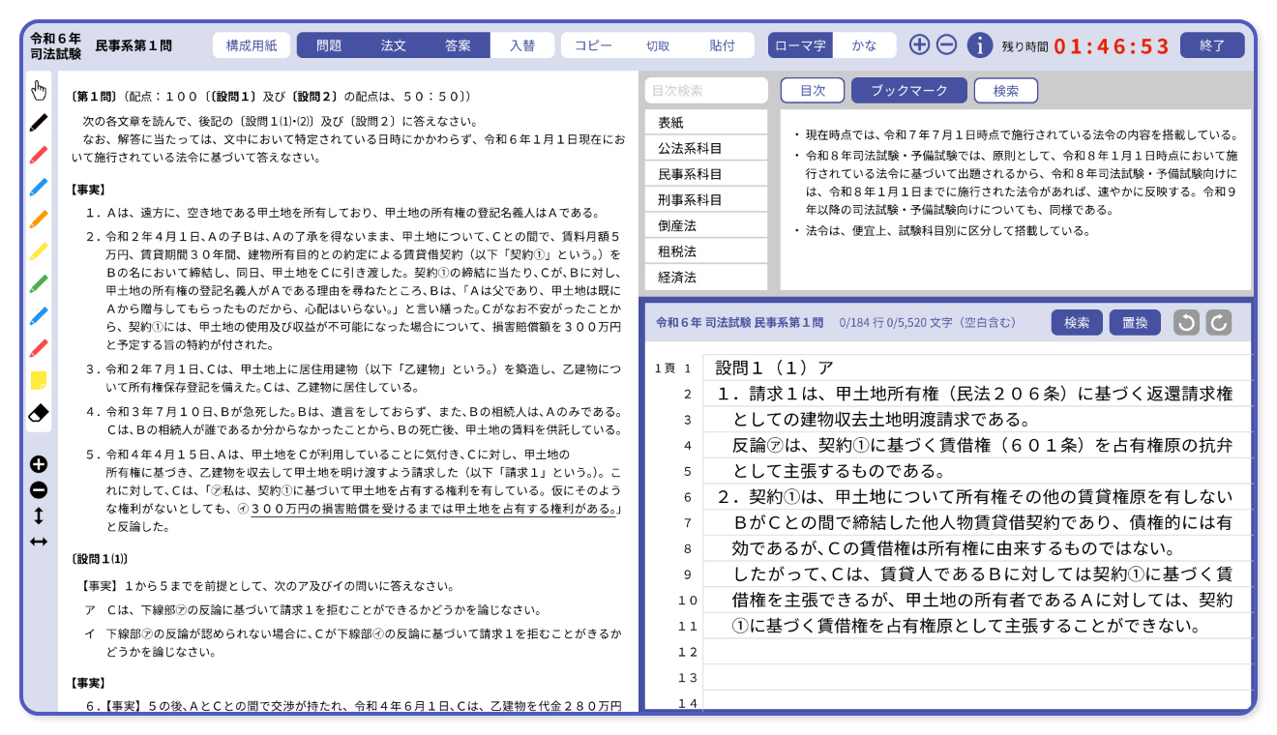Open the 構成用紙 outline sheet
Screen dimensions: 1277x735
pyautogui.click(x=252, y=45)
